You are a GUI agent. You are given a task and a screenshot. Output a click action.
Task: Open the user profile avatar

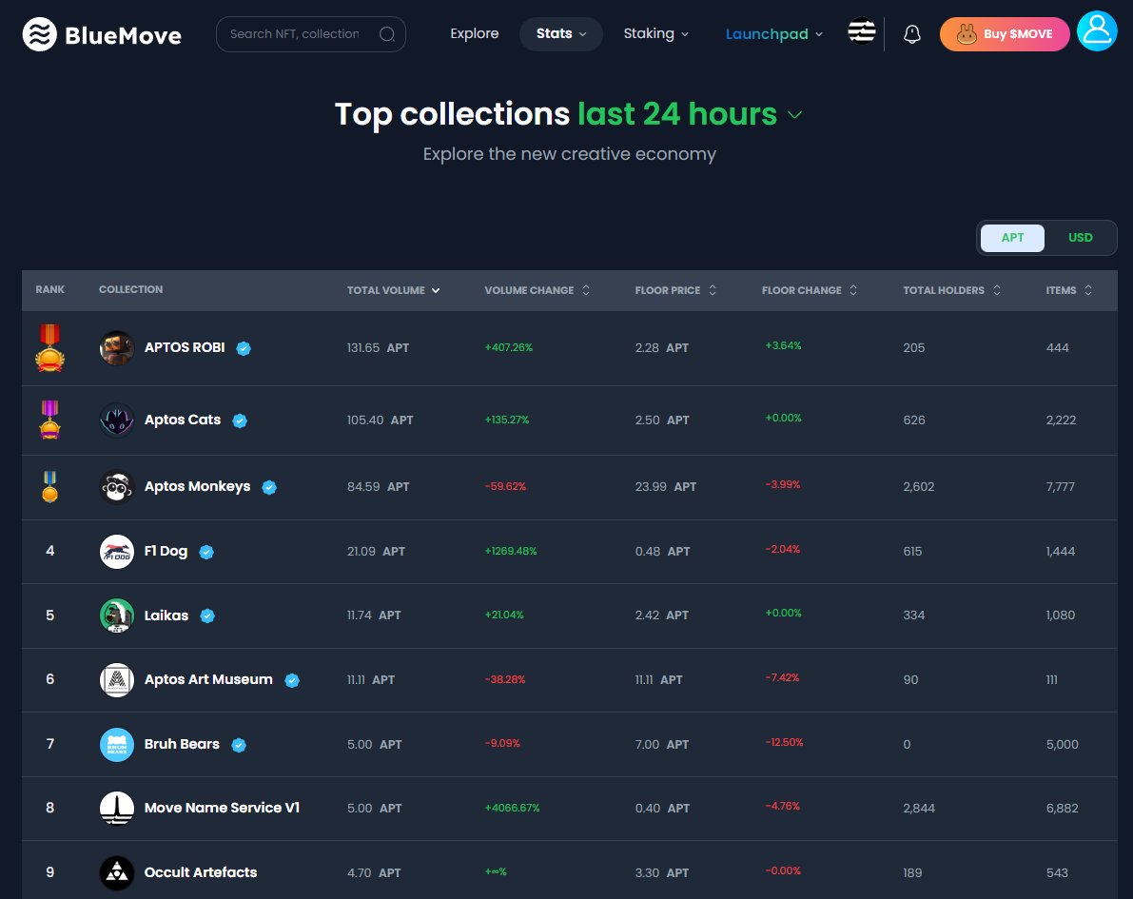click(x=1097, y=31)
